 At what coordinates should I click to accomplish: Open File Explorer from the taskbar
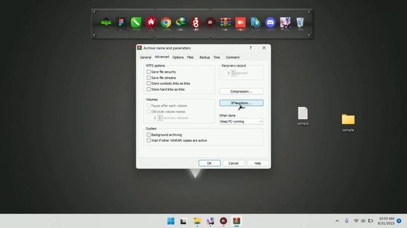click(x=197, y=221)
